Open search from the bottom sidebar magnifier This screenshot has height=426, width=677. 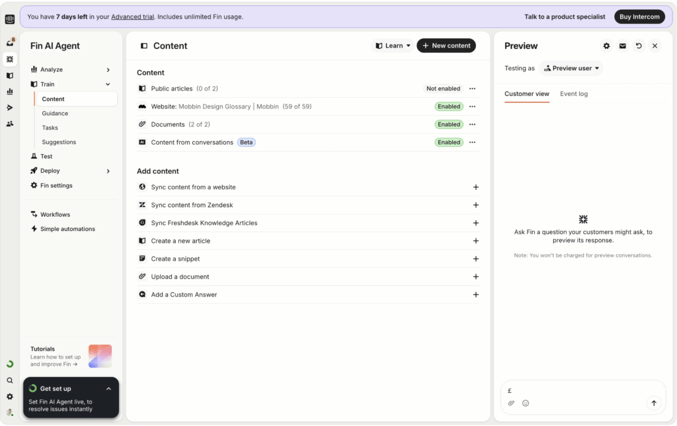point(9,380)
